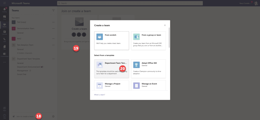Select the Test Adoption Team
This screenshot has width=260, height=120.
(x=25, y=45)
